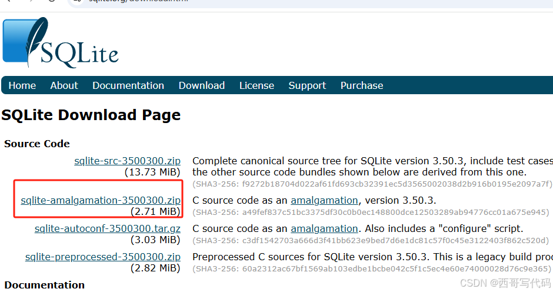Click the SHA3-256 hash starting c3df1542
The image size is (553, 292).
(371, 240)
